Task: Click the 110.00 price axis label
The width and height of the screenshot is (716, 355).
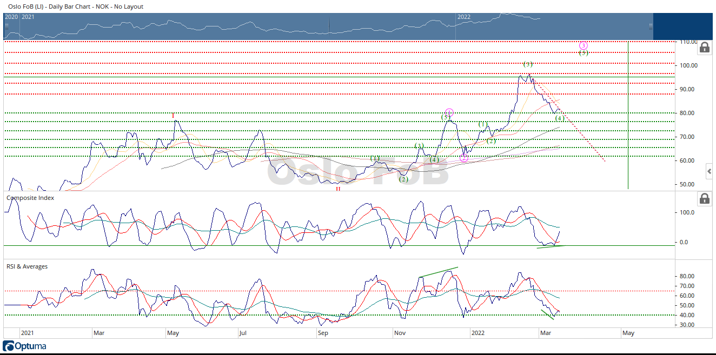Action: pos(688,42)
